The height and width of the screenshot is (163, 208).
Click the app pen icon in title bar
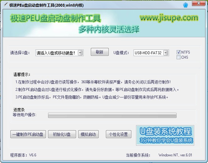[6, 4]
